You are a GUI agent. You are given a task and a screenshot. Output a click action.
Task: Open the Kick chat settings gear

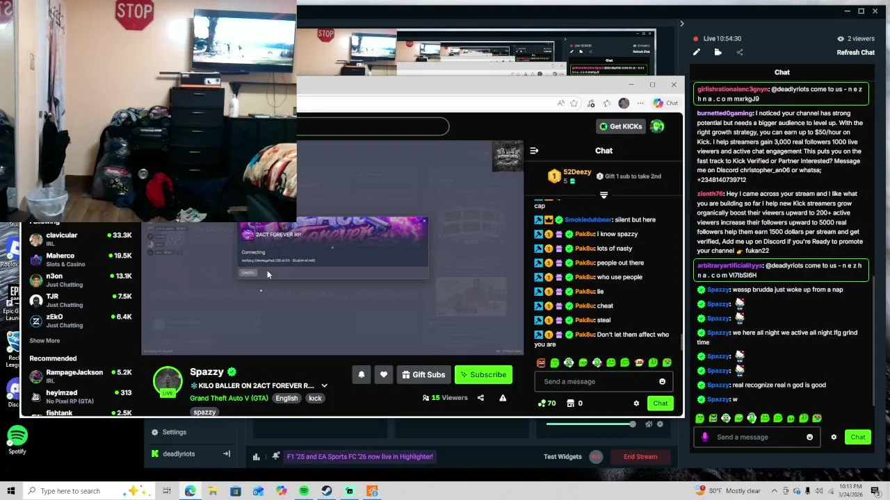[x=636, y=403]
